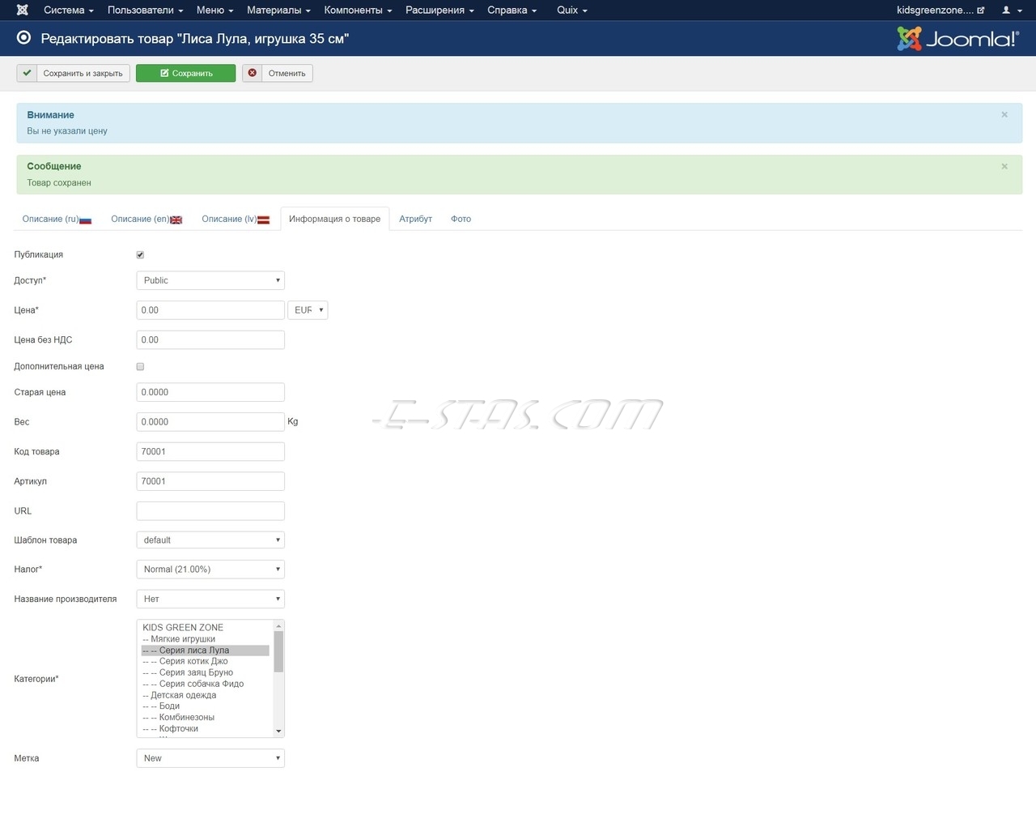
Task: Open the Налог dropdown showing Normal 21%
Action: 210,569
